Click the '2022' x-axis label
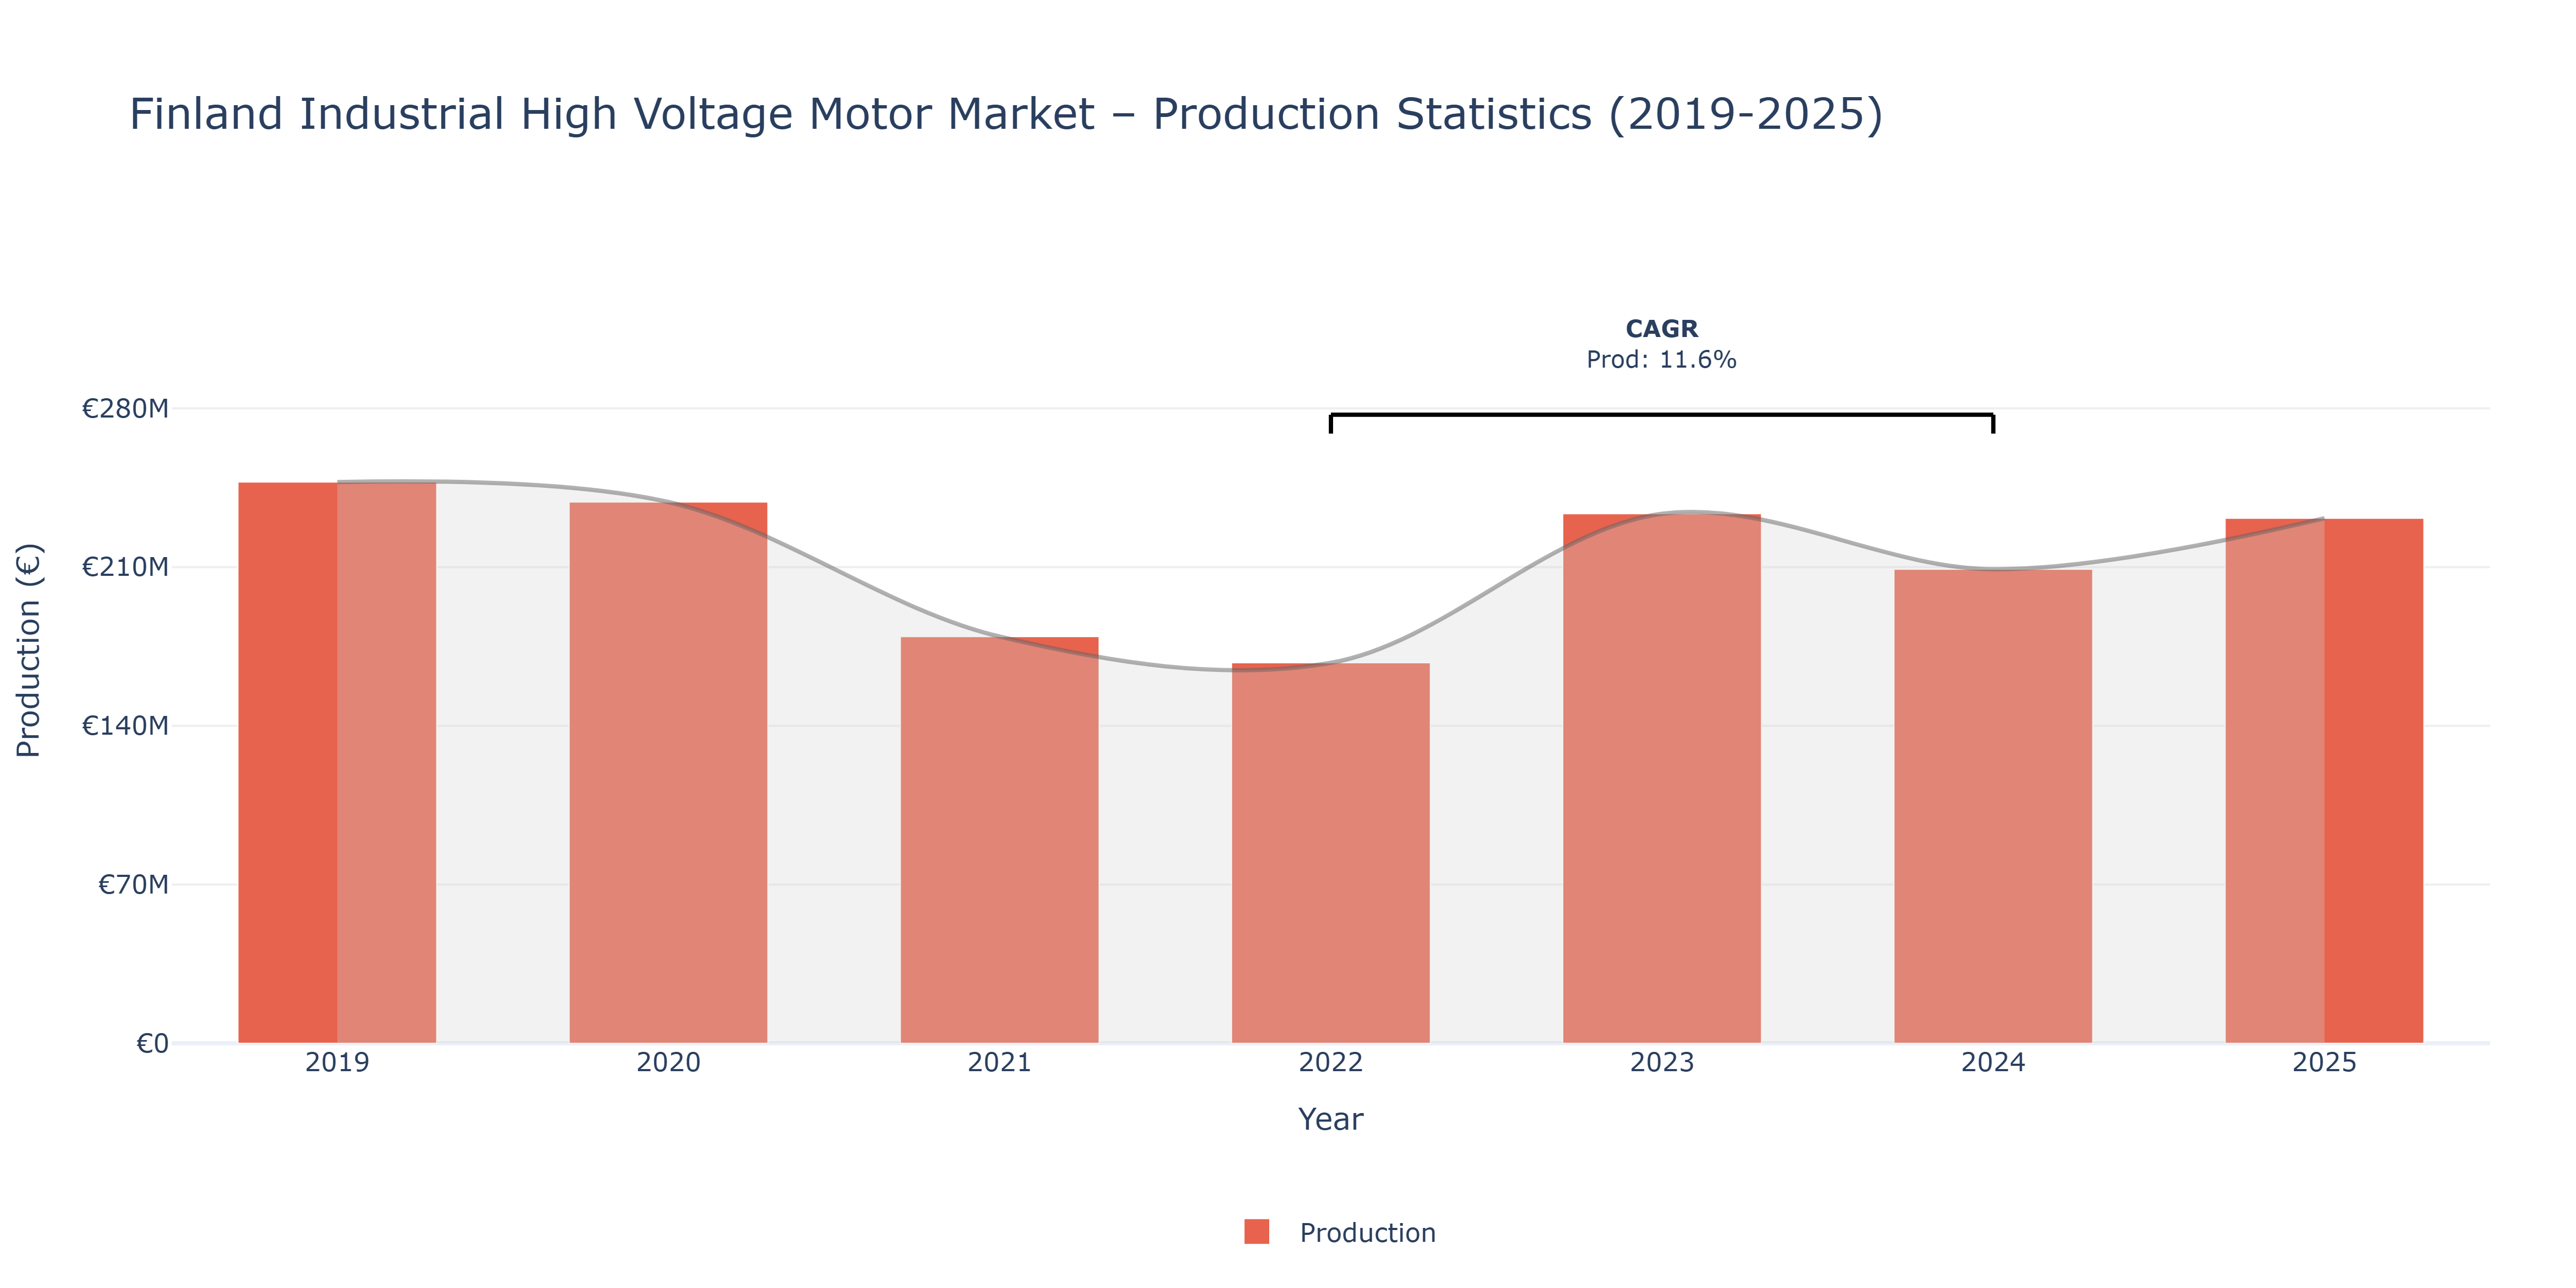 tap(1330, 1062)
